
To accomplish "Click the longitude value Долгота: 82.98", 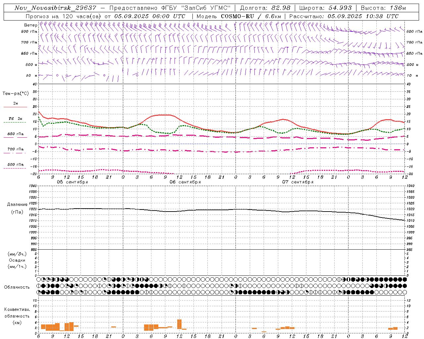I will (x=265, y=8).
